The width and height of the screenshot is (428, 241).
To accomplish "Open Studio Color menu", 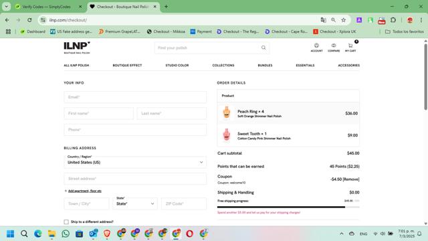I will [x=177, y=66].
